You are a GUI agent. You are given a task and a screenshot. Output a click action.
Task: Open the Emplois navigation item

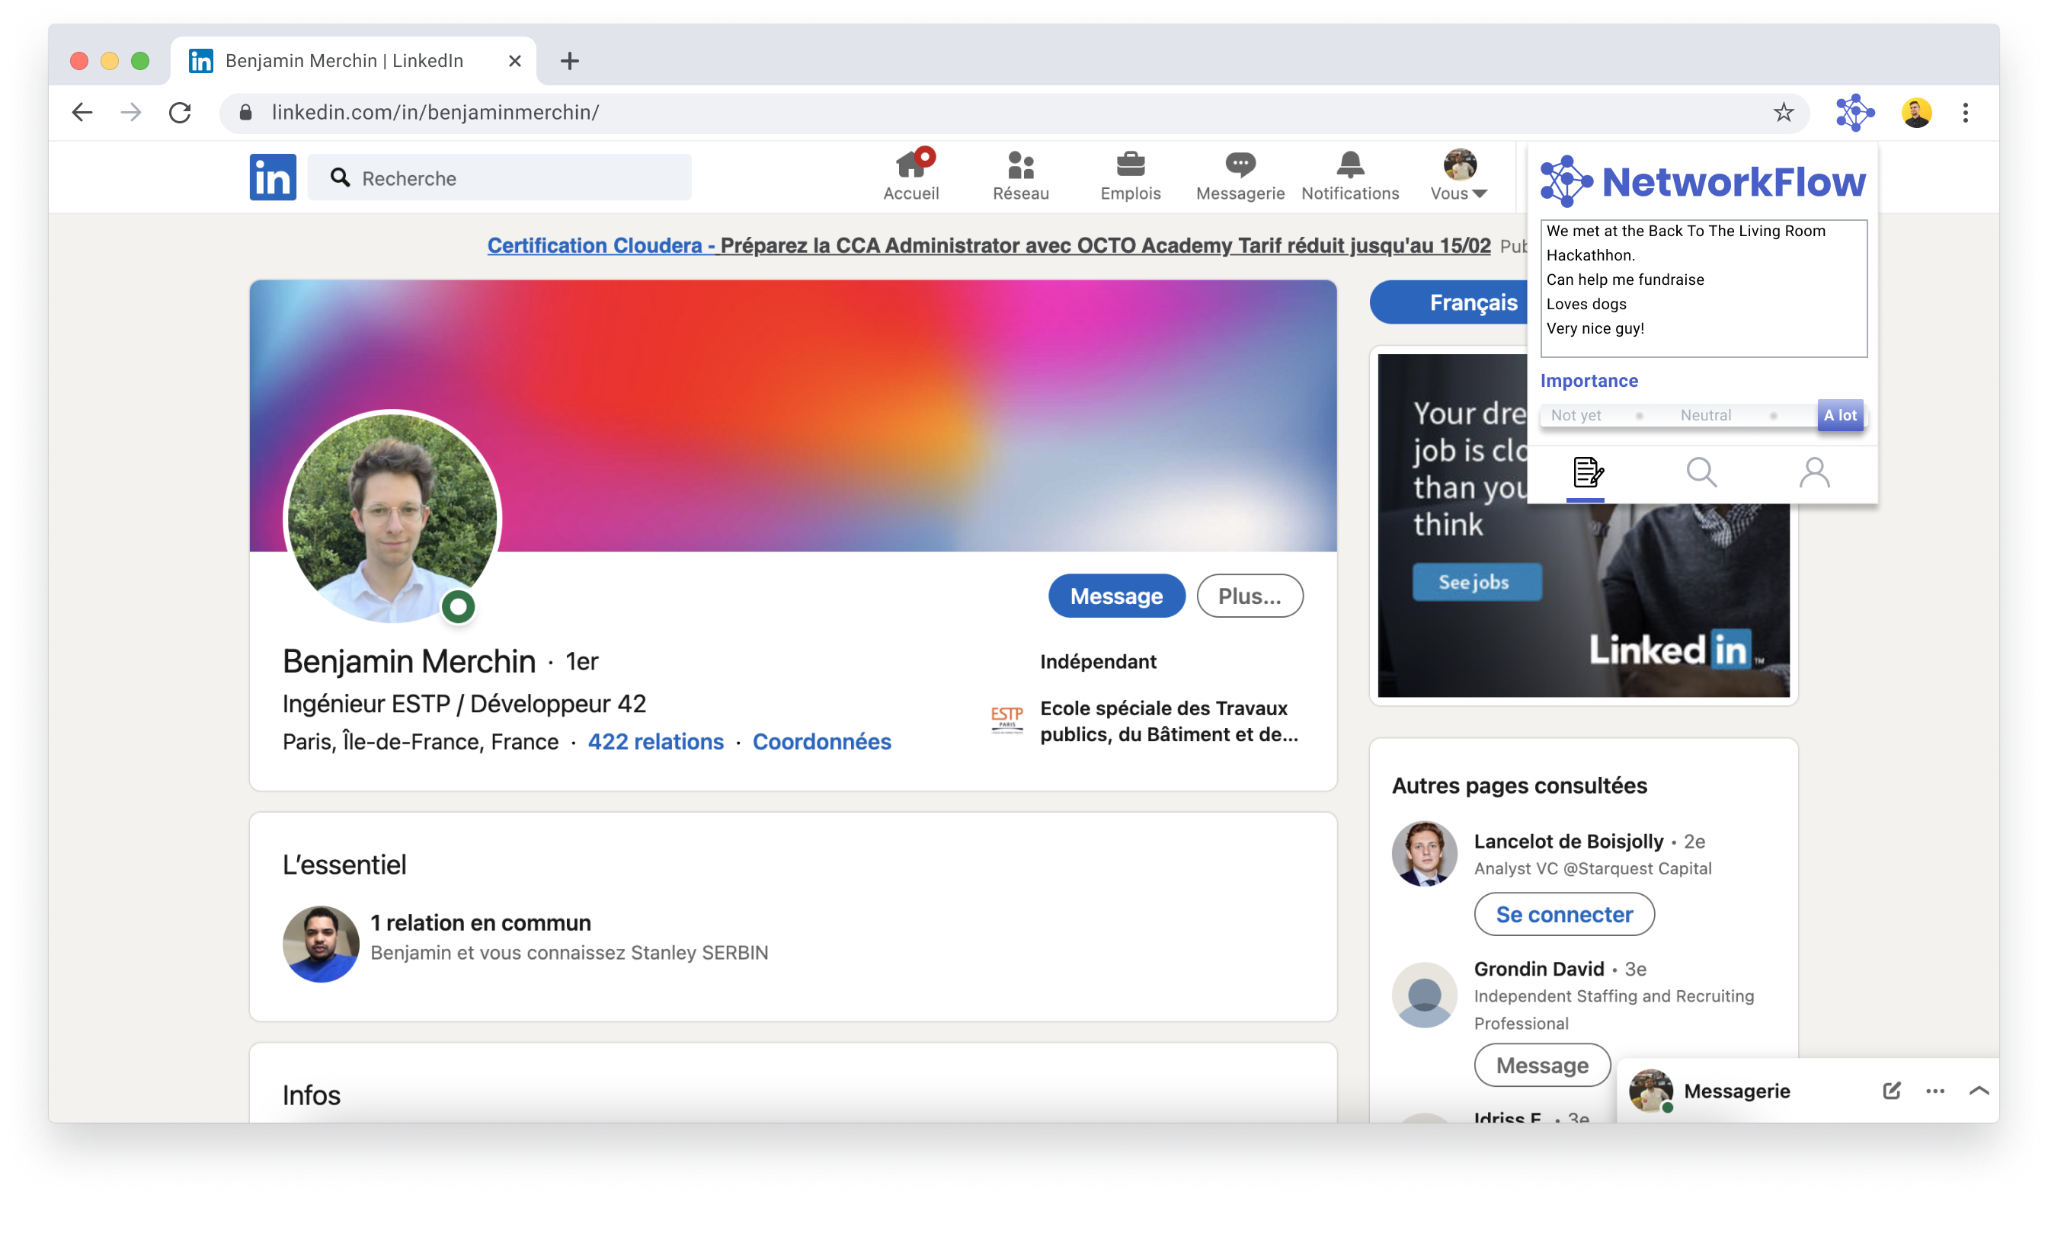click(x=1131, y=175)
